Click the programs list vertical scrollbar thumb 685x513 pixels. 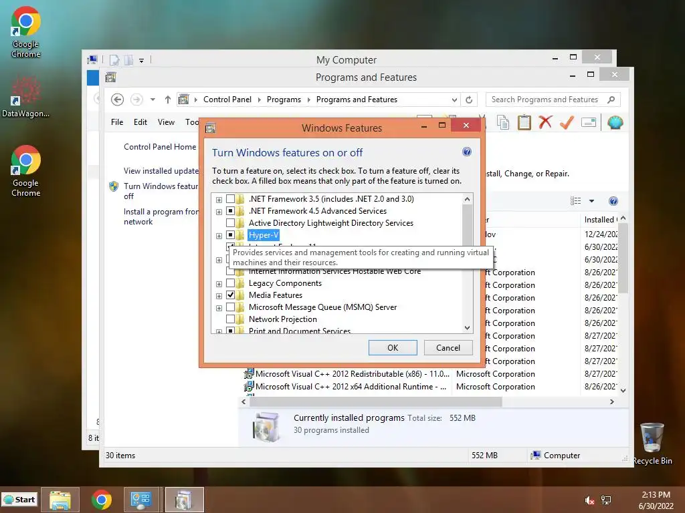point(623,259)
